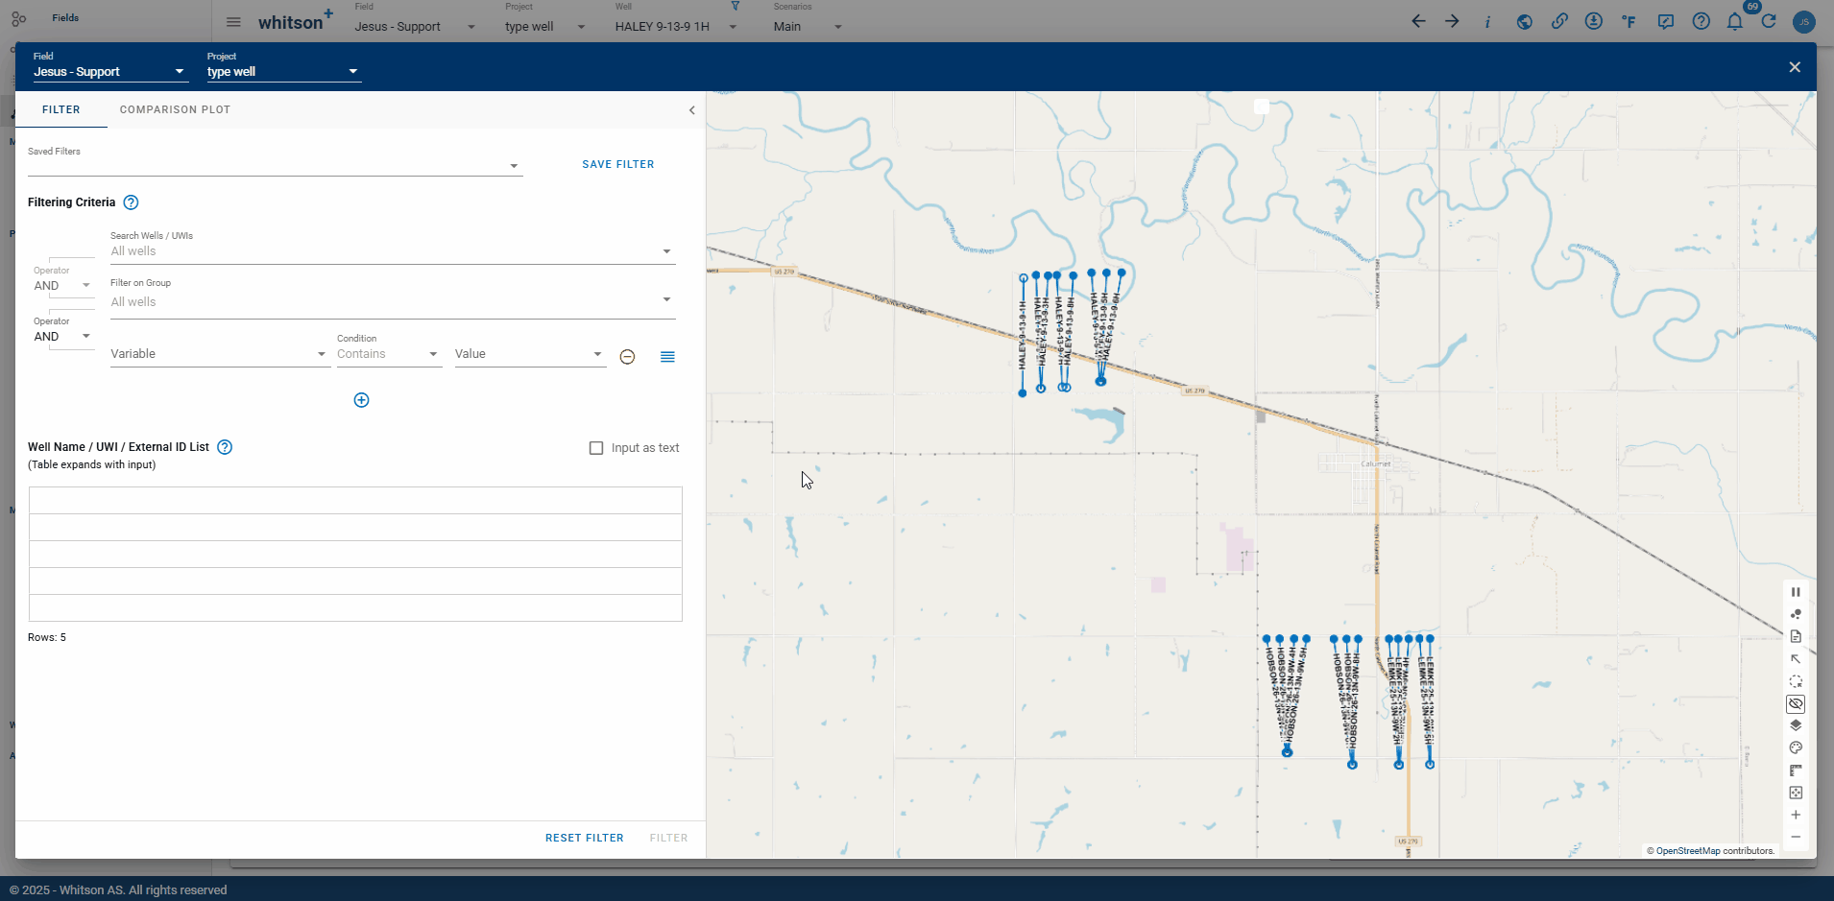Click the Save Filter button

(x=617, y=164)
